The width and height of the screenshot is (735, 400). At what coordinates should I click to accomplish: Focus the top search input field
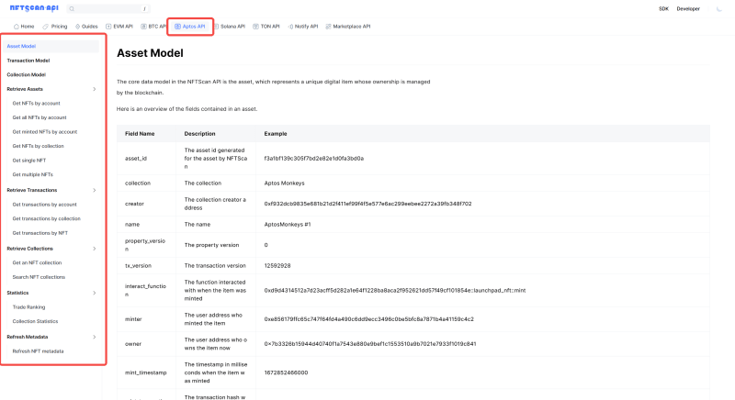108,9
